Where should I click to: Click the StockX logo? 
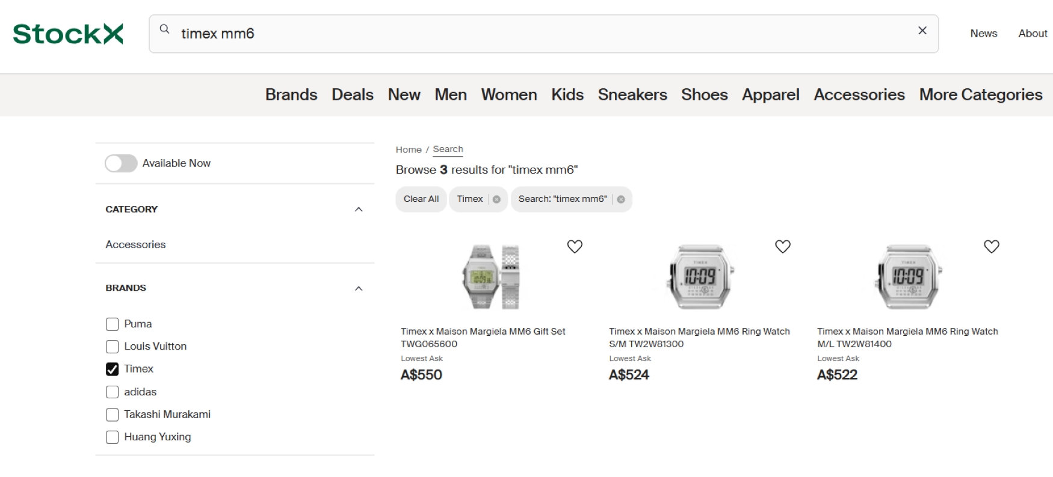[x=68, y=34]
